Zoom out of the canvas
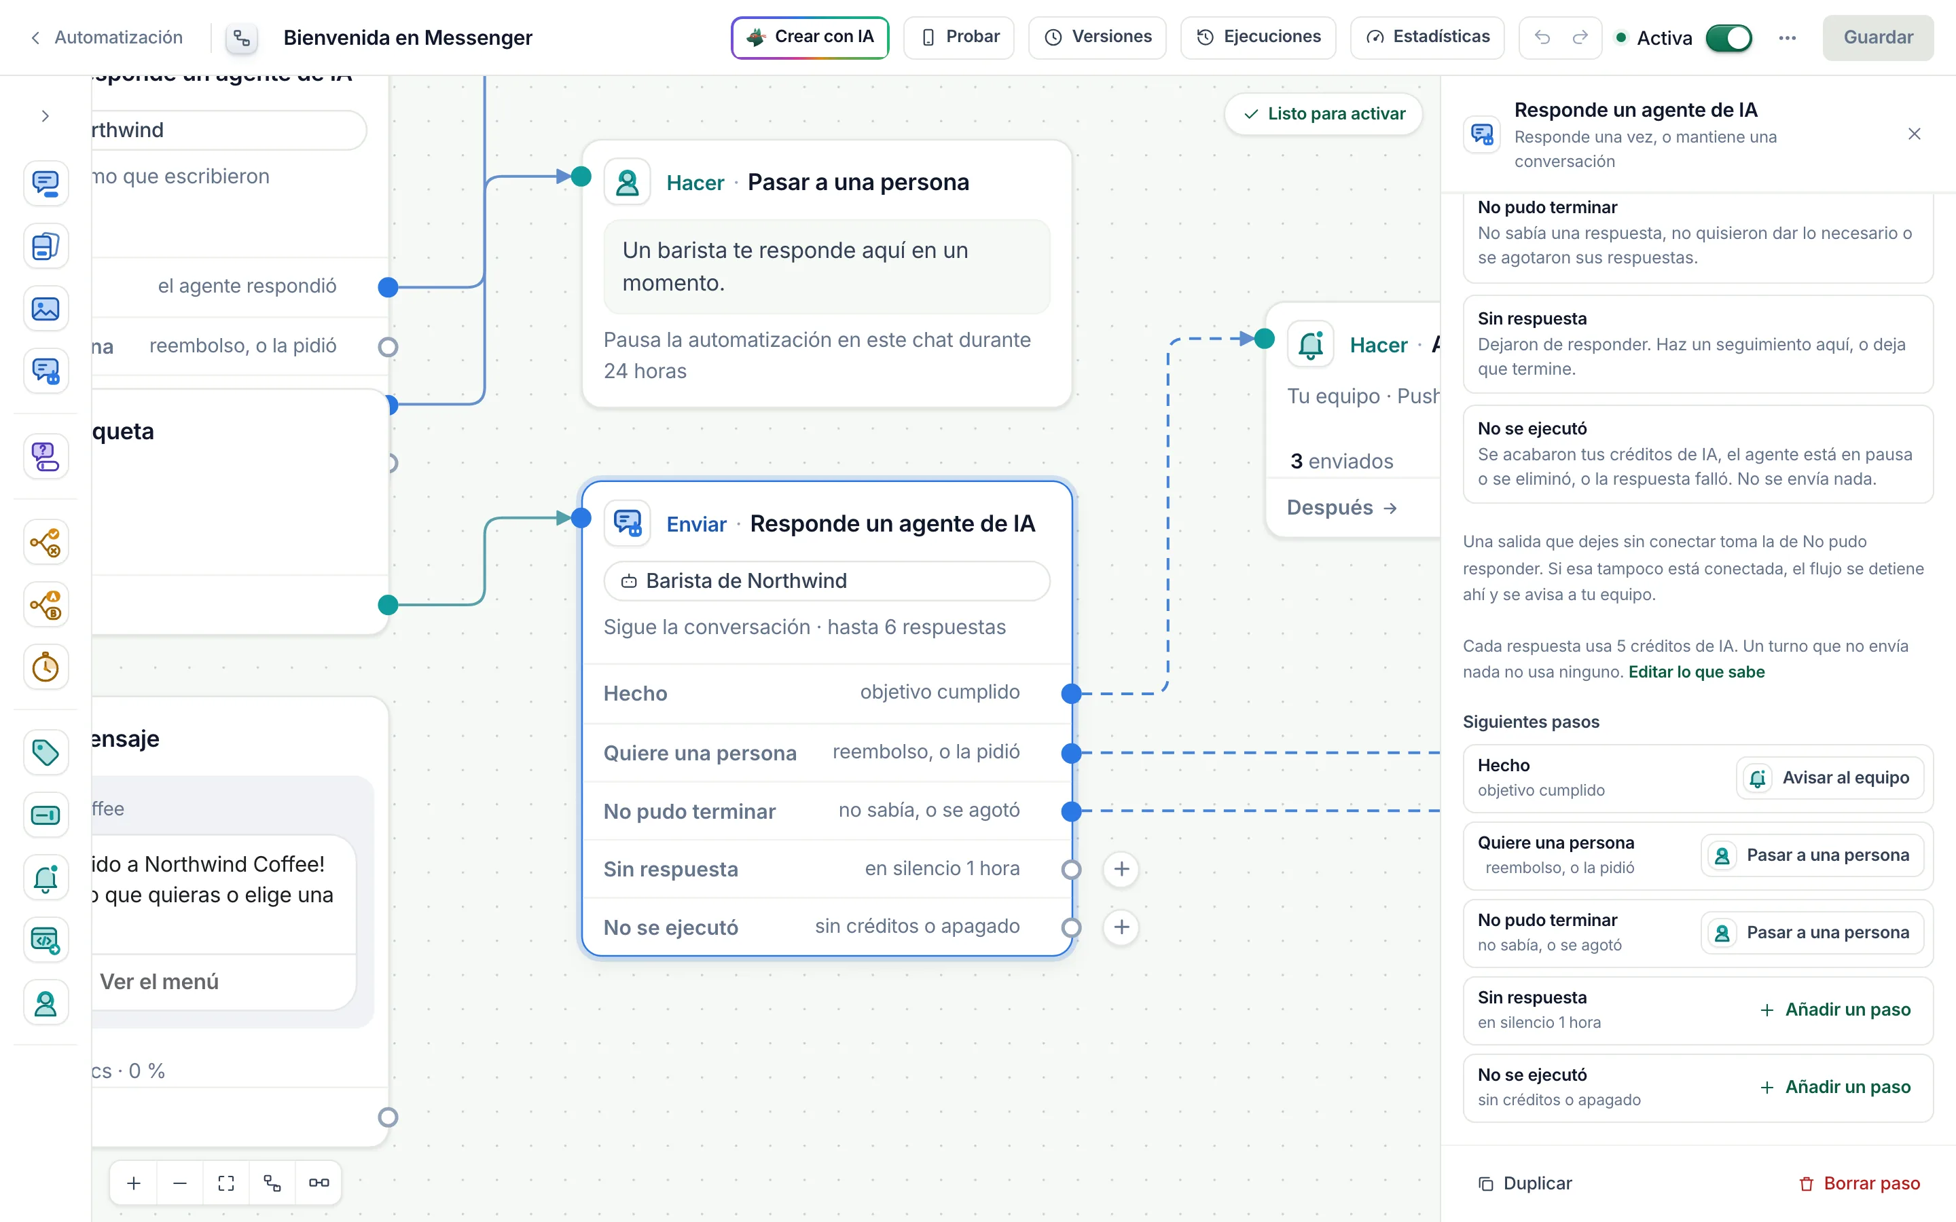The image size is (1956, 1222). point(179,1183)
